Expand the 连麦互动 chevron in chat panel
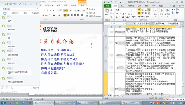This screenshot has height=105, width=185. (37, 9)
